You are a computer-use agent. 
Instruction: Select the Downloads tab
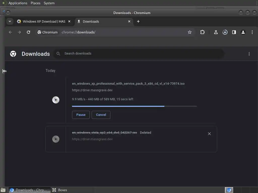point(104,22)
